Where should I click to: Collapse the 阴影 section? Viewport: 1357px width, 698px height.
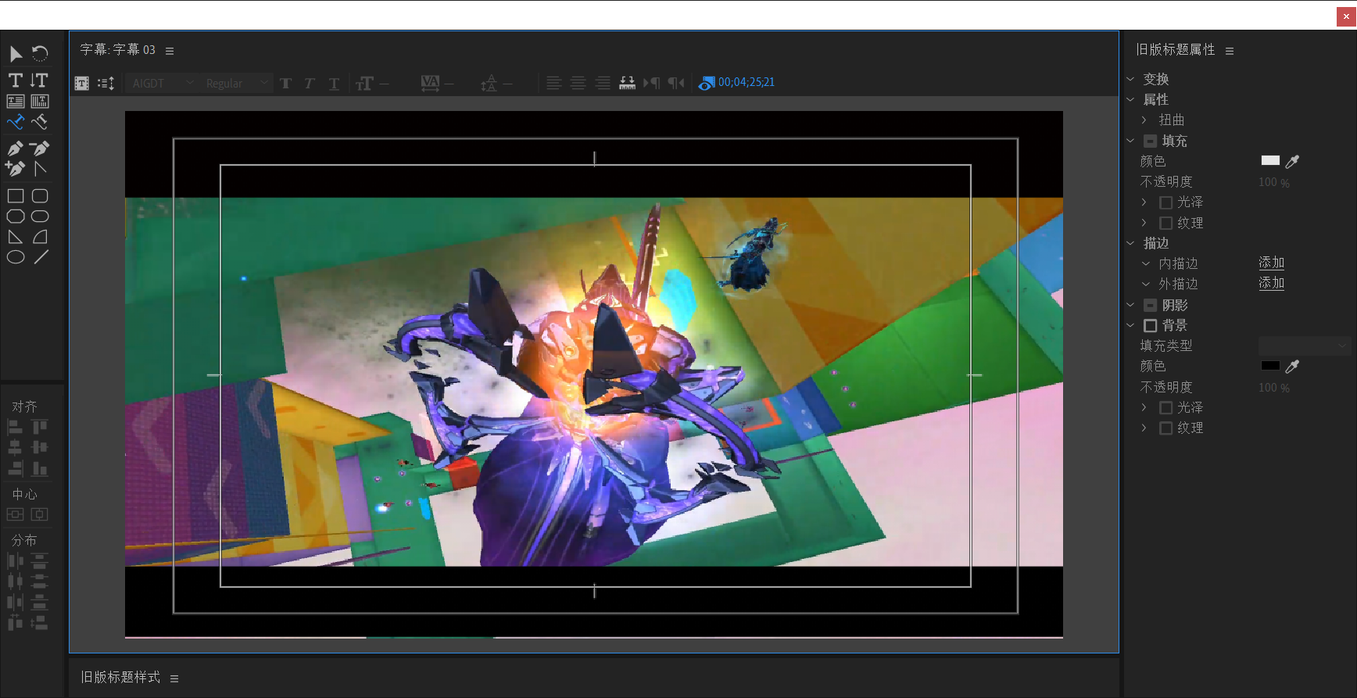click(1130, 305)
